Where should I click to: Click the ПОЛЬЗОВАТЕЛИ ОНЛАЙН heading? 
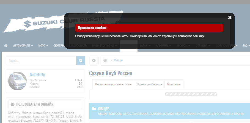click(35, 104)
